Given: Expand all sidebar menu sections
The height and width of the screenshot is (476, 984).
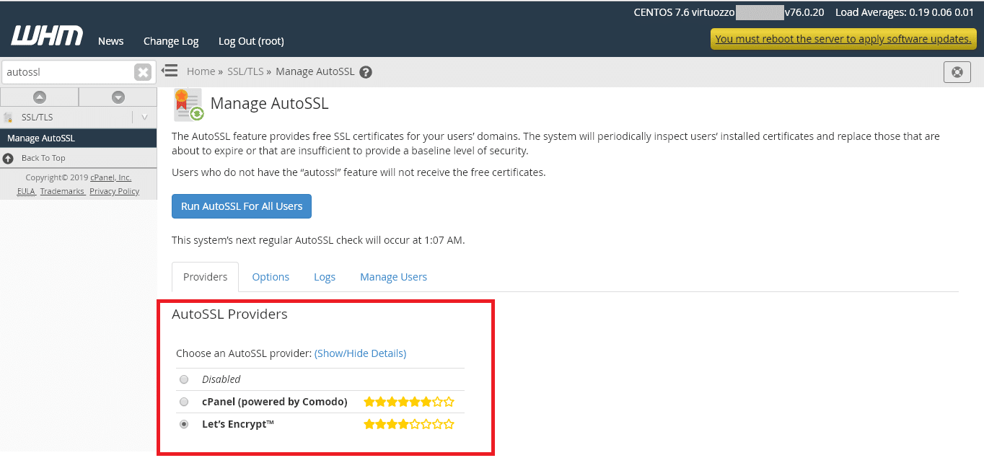Looking at the screenshot, I should coord(118,97).
